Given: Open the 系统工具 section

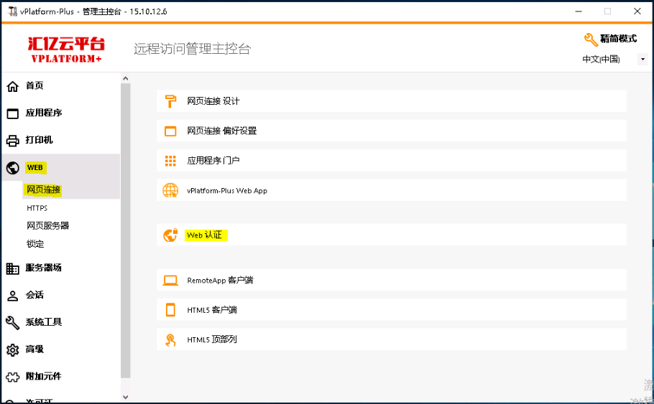Looking at the screenshot, I should tap(43, 322).
